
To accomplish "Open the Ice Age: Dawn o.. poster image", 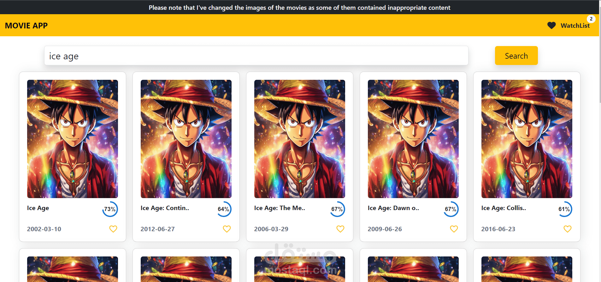I will pos(413,139).
